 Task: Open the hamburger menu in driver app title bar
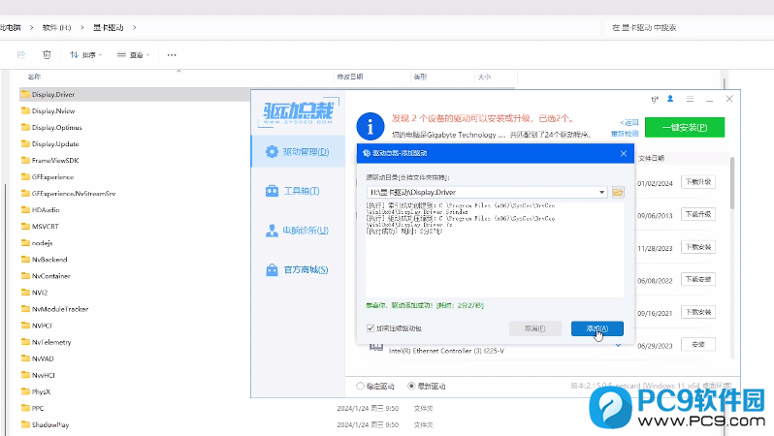click(690, 99)
